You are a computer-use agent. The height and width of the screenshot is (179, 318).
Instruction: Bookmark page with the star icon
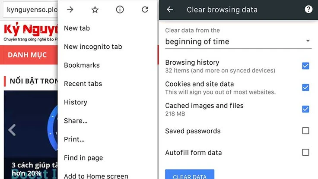pyautogui.click(x=95, y=9)
